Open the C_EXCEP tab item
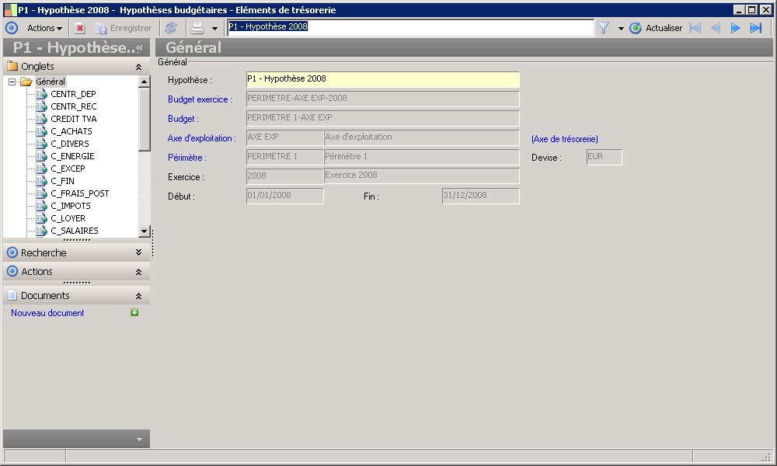 point(68,169)
